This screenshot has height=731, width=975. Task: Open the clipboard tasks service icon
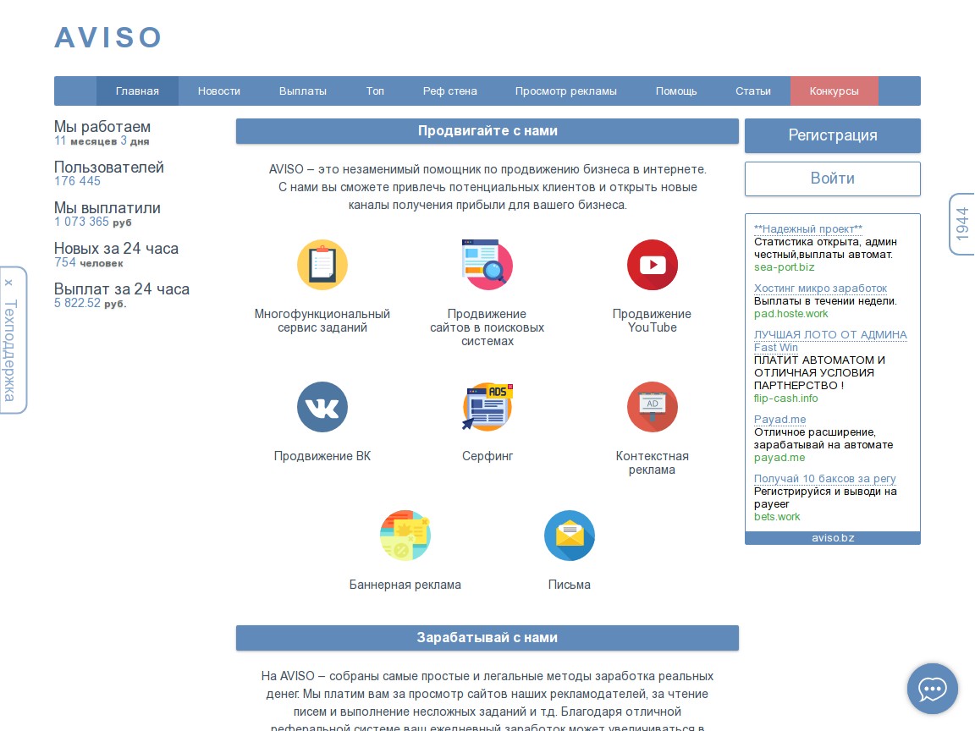[x=322, y=265]
